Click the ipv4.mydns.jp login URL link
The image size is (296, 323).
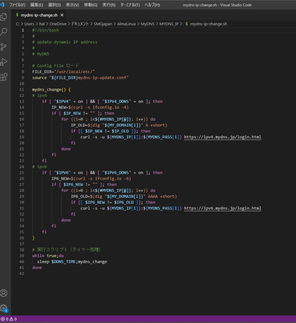[x=222, y=137]
